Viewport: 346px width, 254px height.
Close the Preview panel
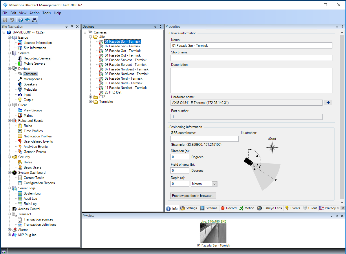pyautogui.click(x=342, y=216)
